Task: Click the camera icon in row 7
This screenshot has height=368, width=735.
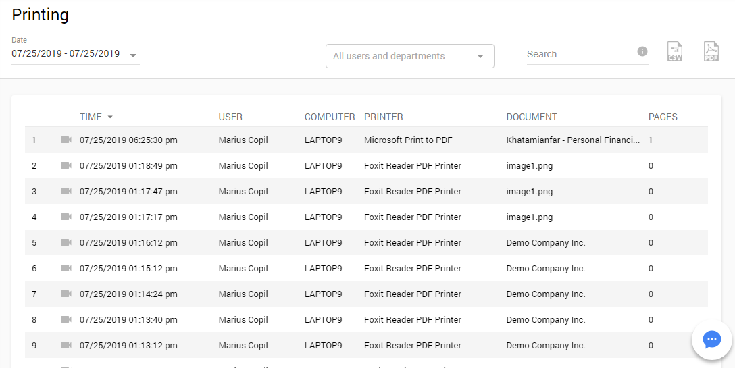Action: 66,294
